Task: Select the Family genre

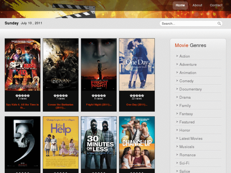Action: [x=185, y=106]
